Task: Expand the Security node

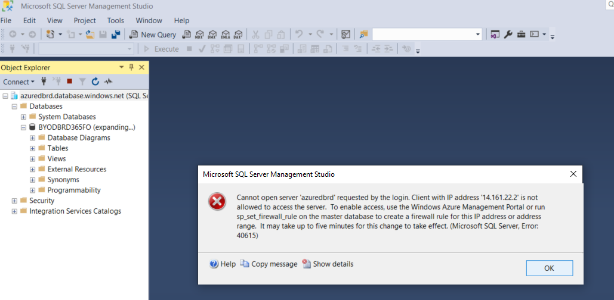Action: tap(14, 201)
